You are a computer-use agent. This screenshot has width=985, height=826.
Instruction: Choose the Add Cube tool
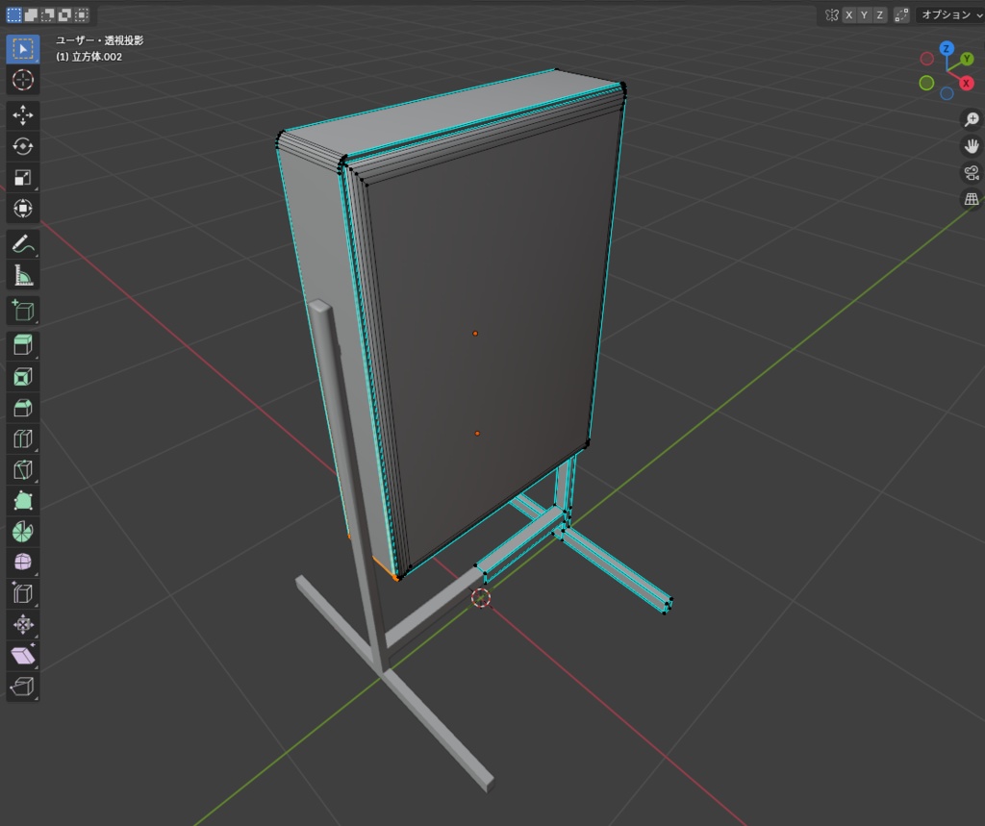[23, 311]
